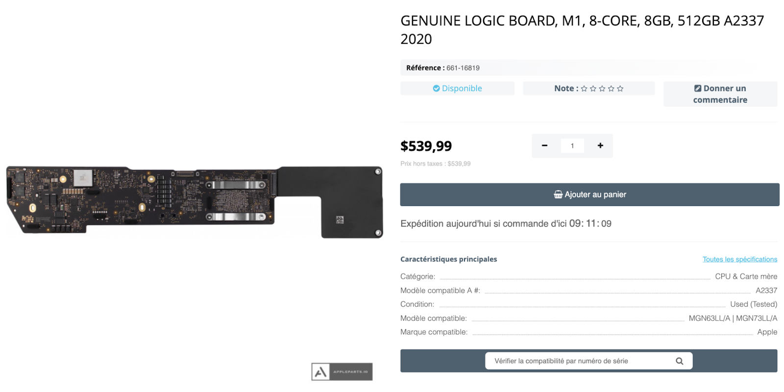Add the logic board to cart
This screenshot has height=392, width=784.
[589, 195]
